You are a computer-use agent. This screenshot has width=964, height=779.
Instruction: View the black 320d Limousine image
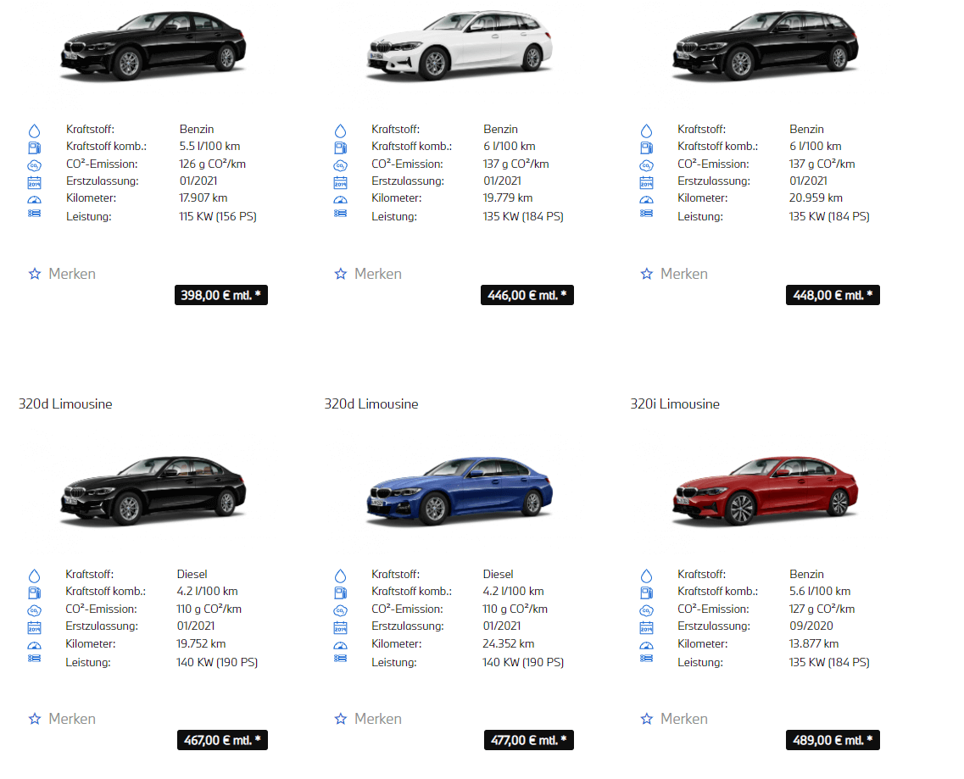(x=153, y=492)
